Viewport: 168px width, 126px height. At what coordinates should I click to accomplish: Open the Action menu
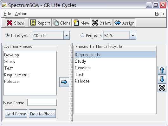click(21, 14)
